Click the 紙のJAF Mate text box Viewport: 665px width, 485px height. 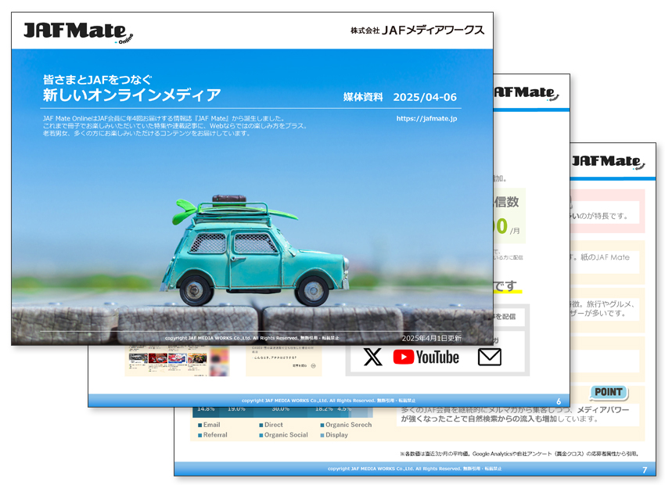pos(605,262)
